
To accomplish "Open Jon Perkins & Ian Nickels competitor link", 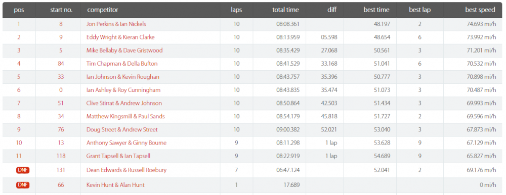I will (116, 24).
